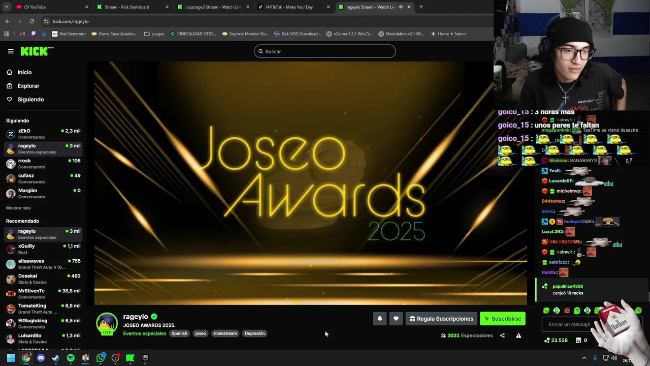Click the Joseo Awards video player

[x=310, y=183]
